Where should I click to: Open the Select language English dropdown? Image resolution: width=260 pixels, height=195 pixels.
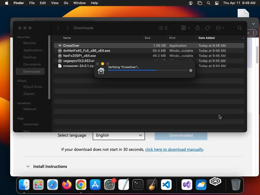[x=119, y=135]
